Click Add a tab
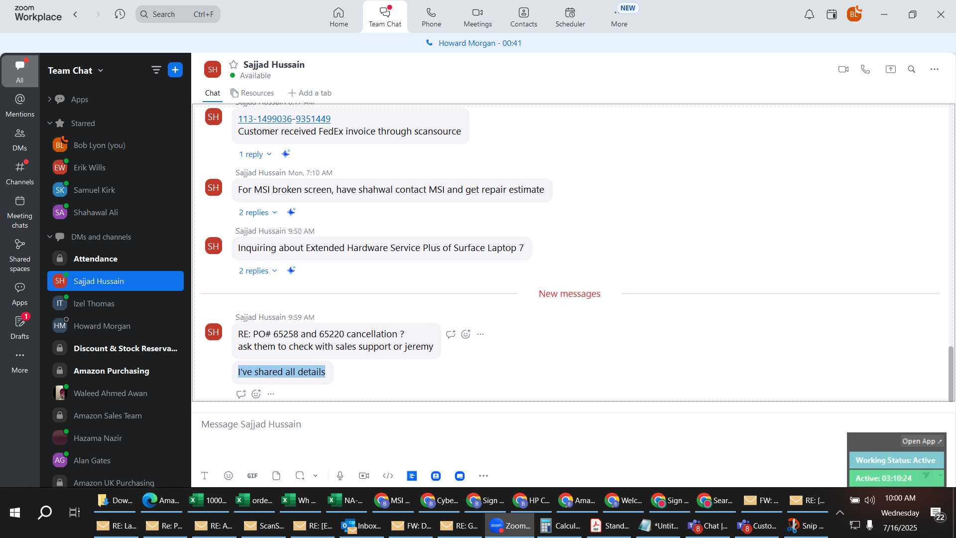The height and width of the screenshot is (538, 956). pyautogui.click(x=310, y=93)
